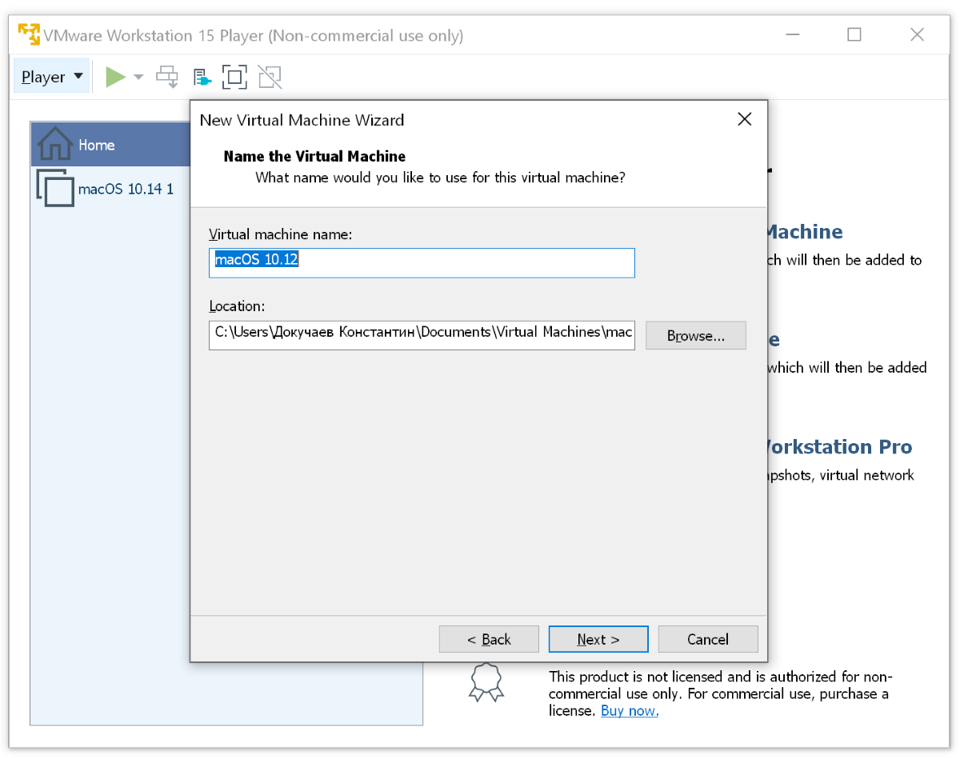960x759 pixels.
Task: Close the New Virtual Machine Wizard dialog
Action: [744, 120]
